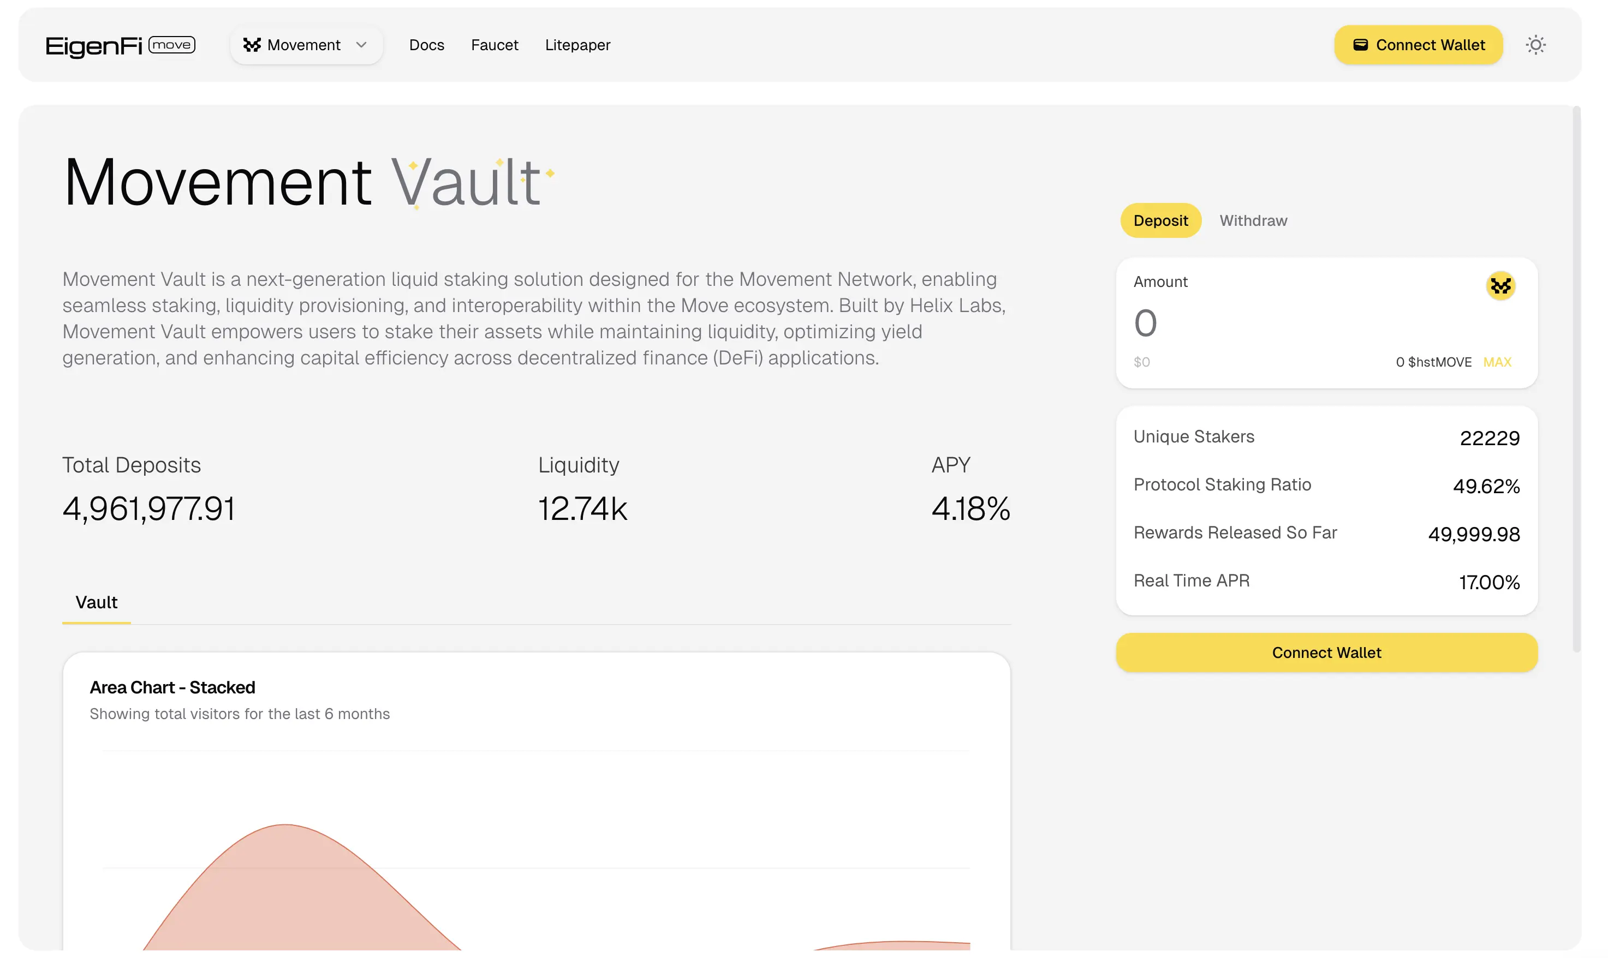Click the Total Deposits label

point(131,465)
